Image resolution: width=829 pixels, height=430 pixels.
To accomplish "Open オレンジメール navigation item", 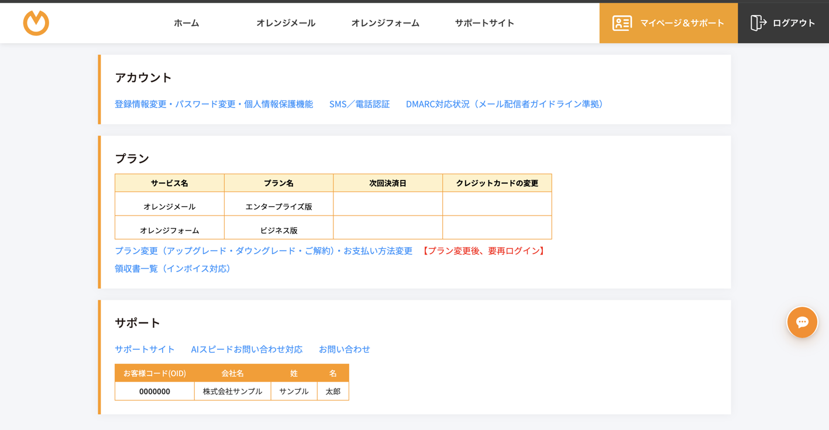I will [x=285, y=23].
